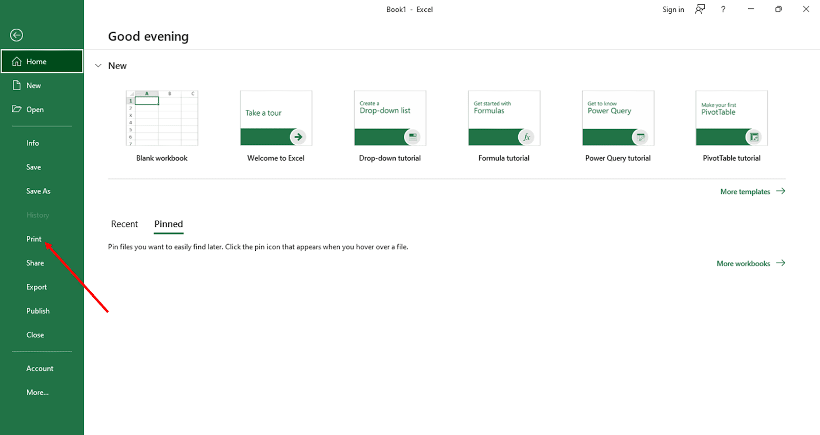The image size is (820, 435).
Task: Open the Print page
Action: pos(34,239)
